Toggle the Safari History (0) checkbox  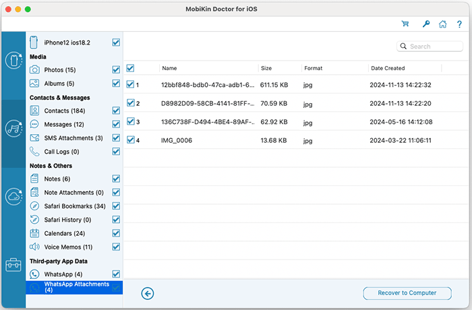click(116, 220)
